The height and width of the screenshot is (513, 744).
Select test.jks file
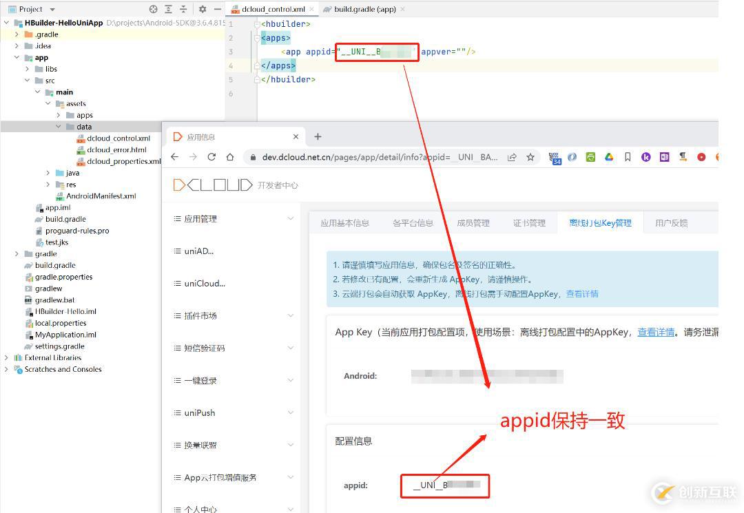(56, 242)
